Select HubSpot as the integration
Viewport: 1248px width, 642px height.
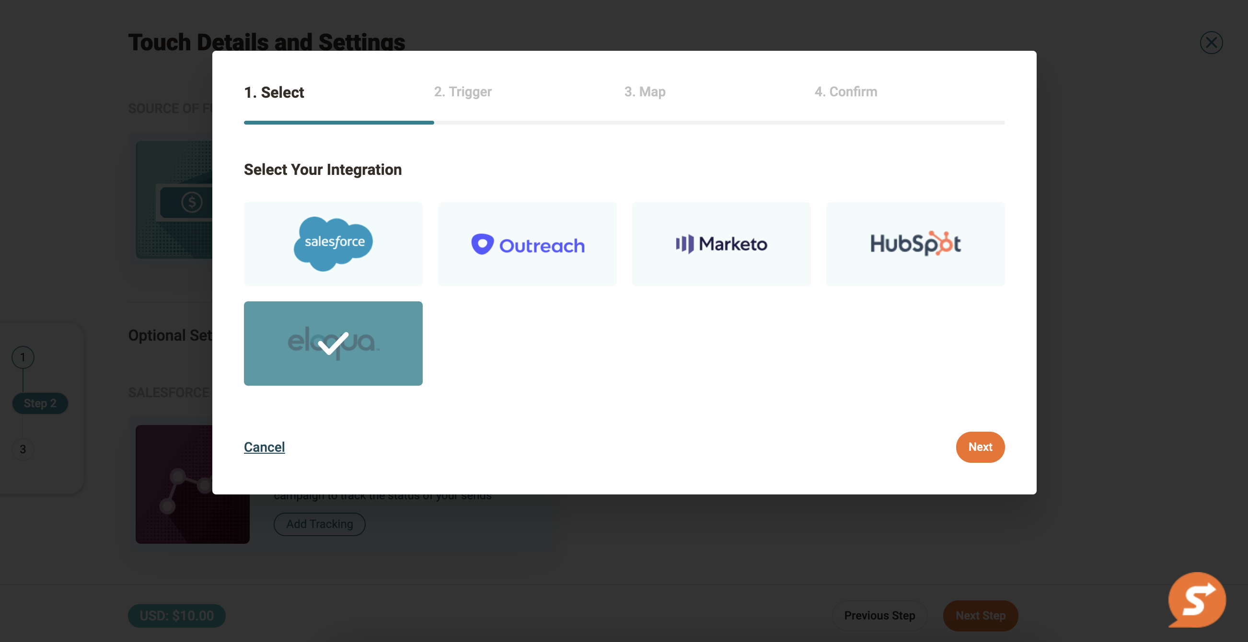(915, 243)
